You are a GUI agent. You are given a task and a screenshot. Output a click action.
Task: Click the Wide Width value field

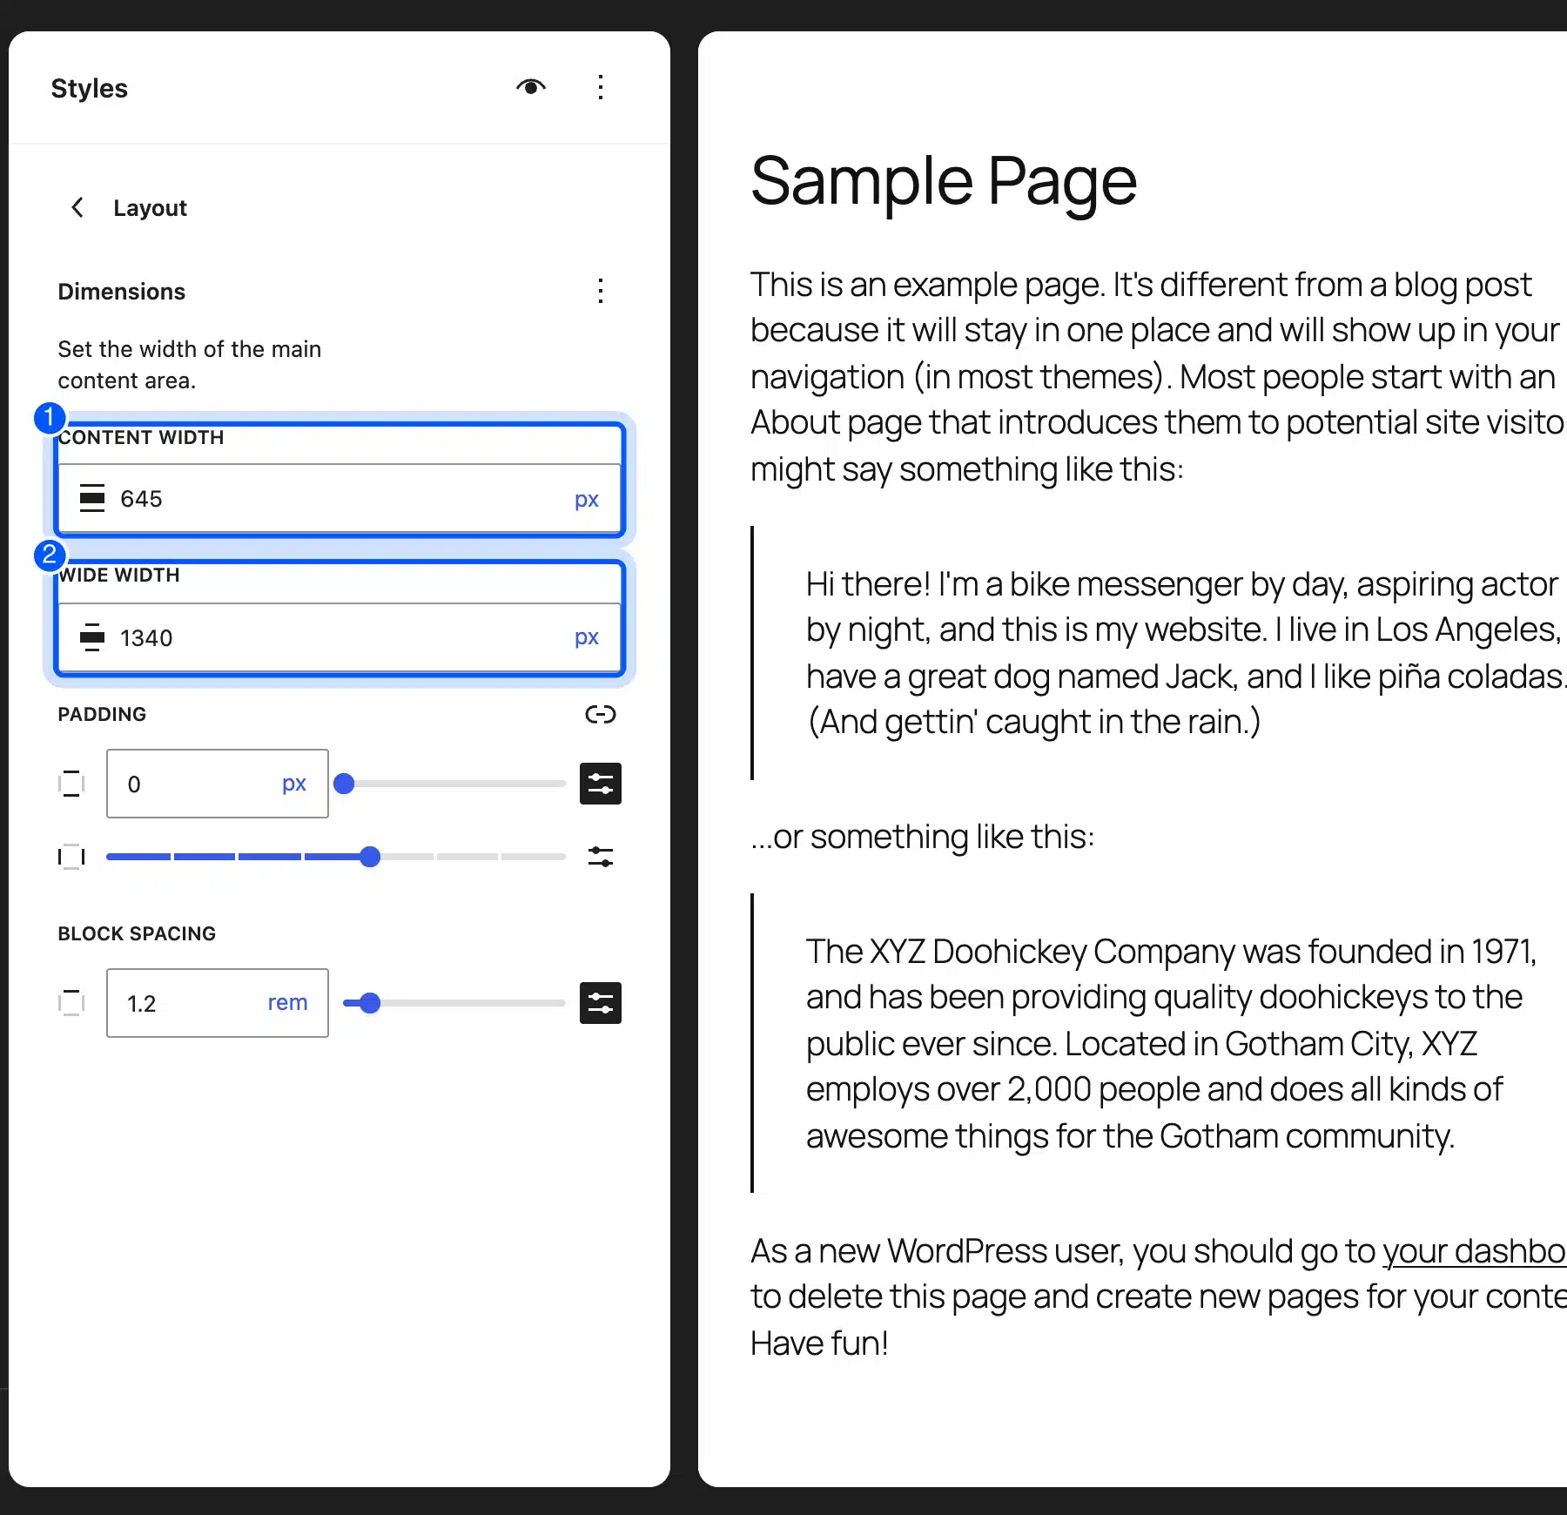340,637
